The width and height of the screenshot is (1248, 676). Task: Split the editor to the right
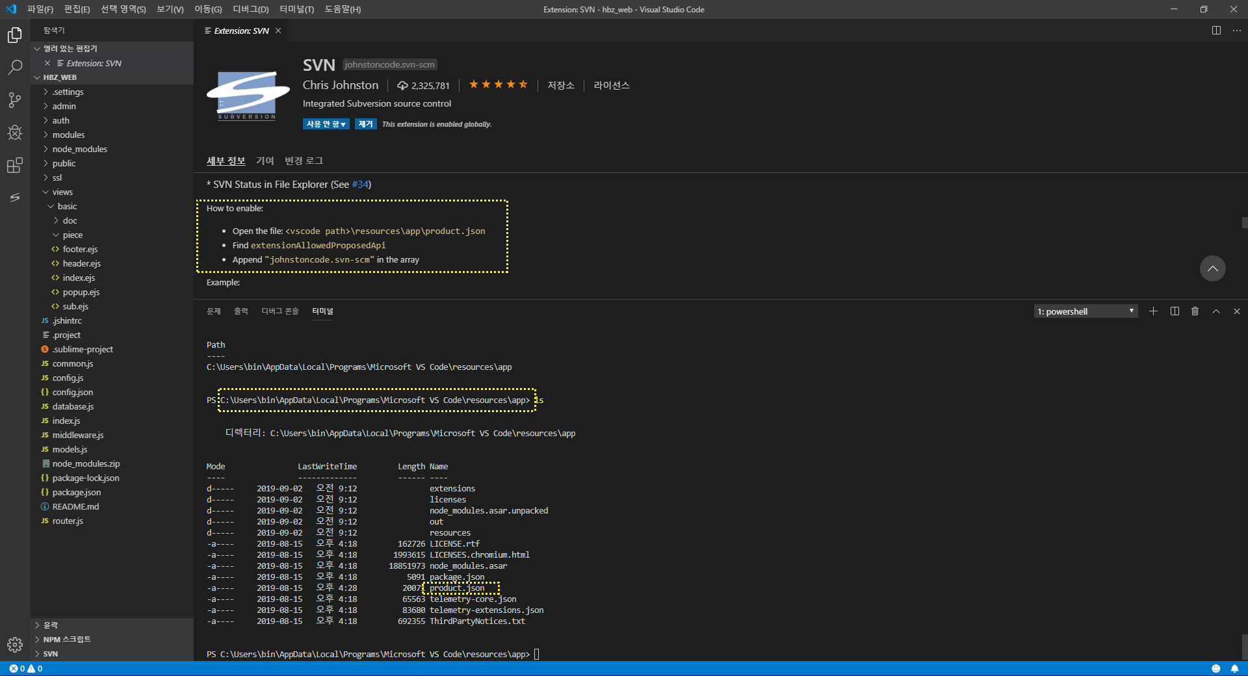[x=1216, y=31]
